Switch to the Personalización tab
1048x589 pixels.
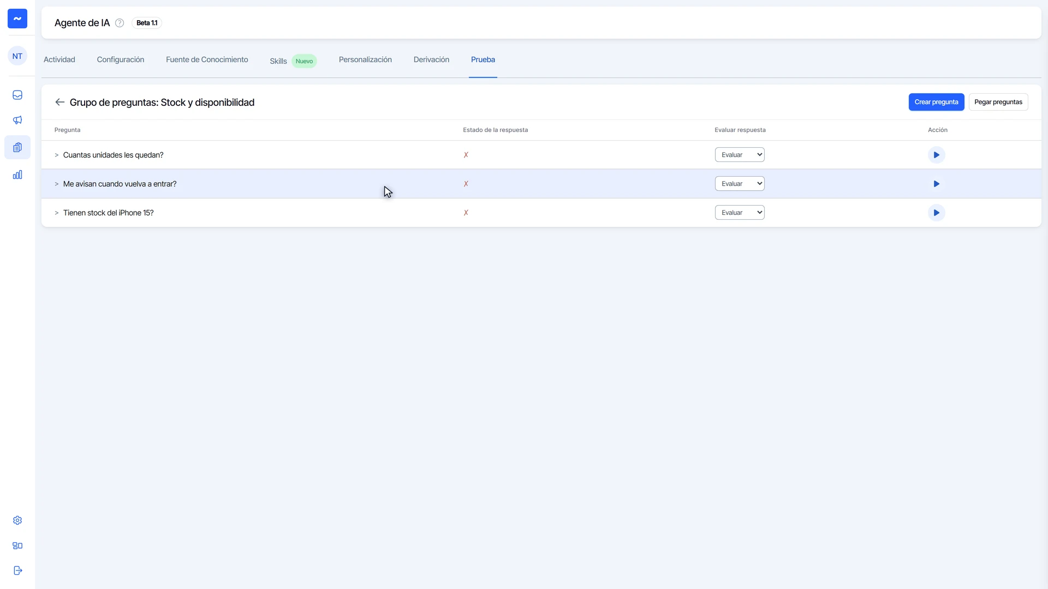point(365,59)
